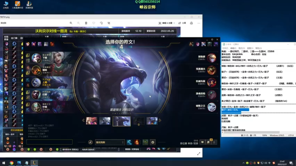Click the chat bubble icon in League client
The image size is (296, 166).
202,142
